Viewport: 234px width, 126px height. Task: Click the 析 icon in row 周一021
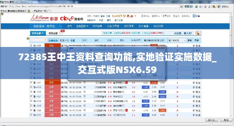[194, 115]
